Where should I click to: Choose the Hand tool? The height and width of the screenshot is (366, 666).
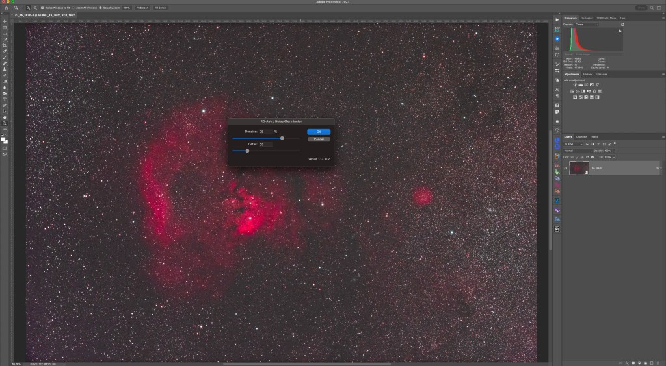coord(5,117)
